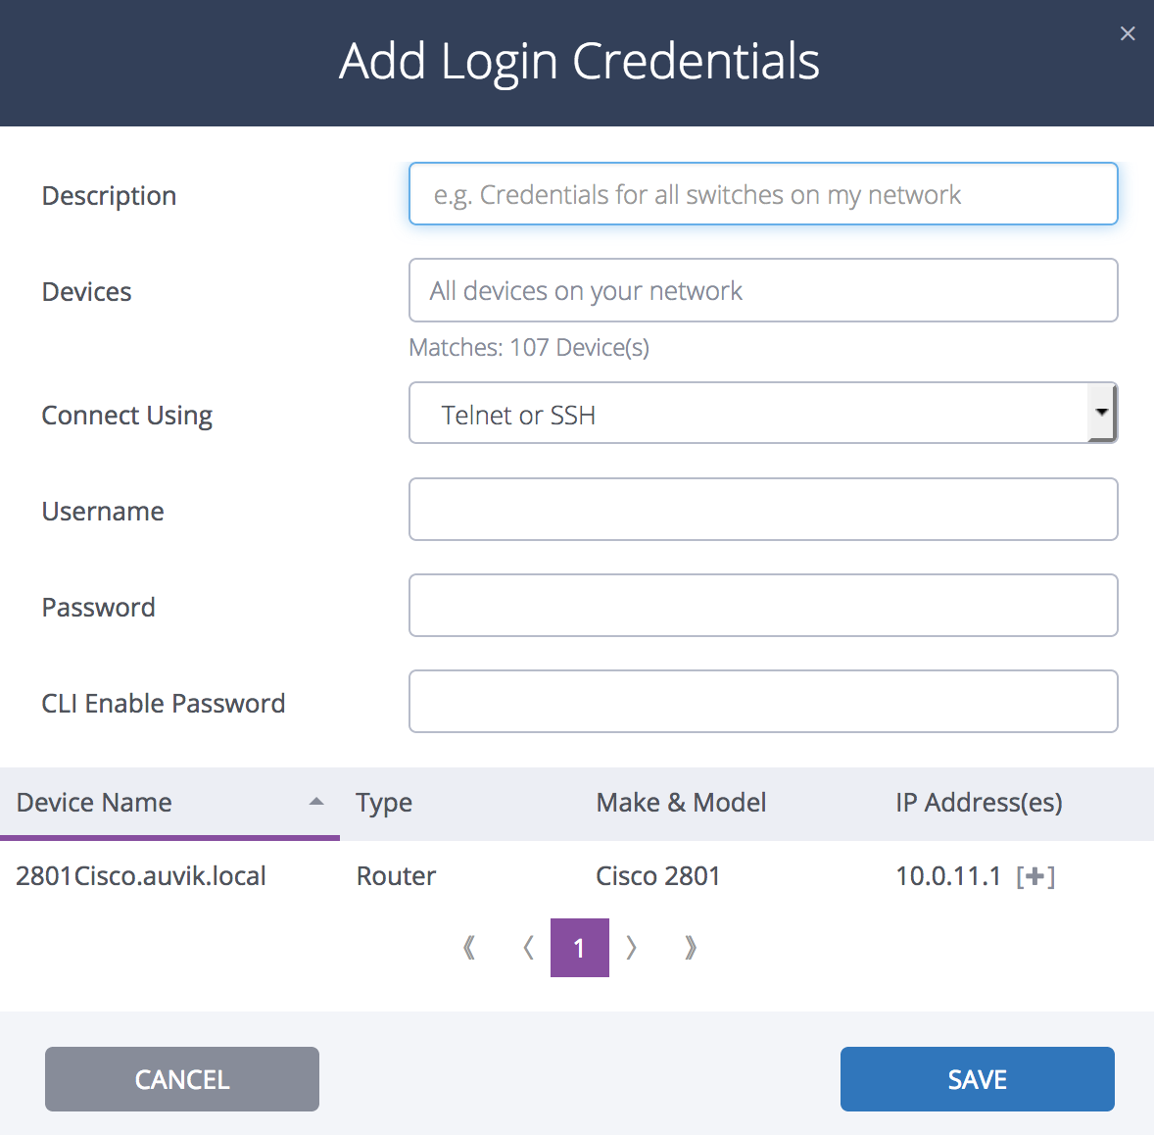1154x1135 pixels.
Task: Select the 2801Cisco.auvik.local device row
Action: coord(141,876)
